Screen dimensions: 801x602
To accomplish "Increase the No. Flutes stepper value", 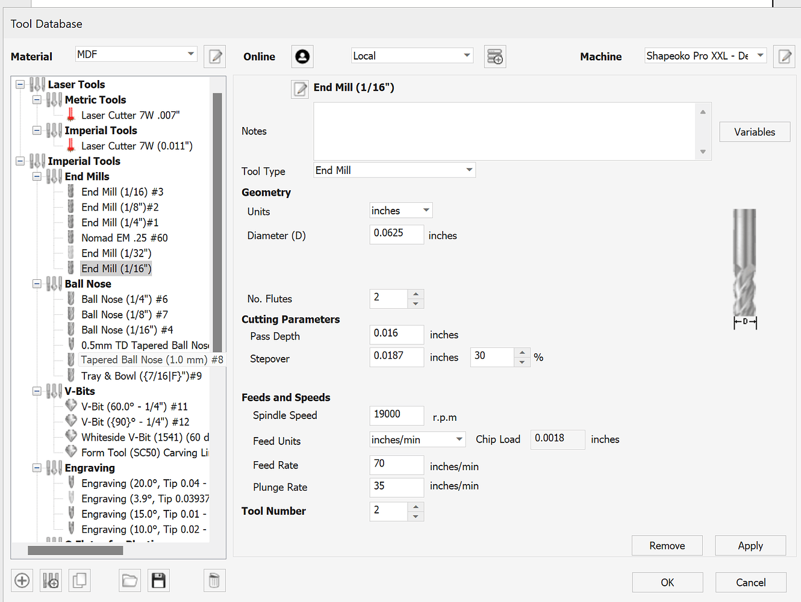I will 416,294.
